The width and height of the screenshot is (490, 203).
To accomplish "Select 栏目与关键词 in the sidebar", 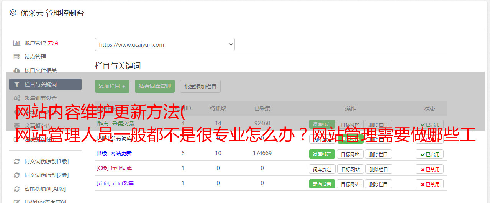I will (x=45, y=84).
